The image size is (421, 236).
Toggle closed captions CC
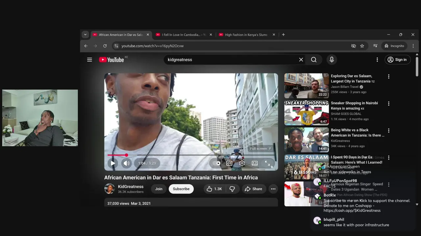click(x=229, y=163)
